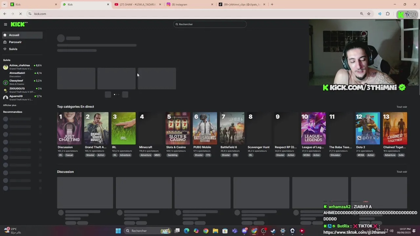Screen dimensions: 420x236
Task: Open Microsoft Store from the taskbar
Action: [x=225, y=231]
